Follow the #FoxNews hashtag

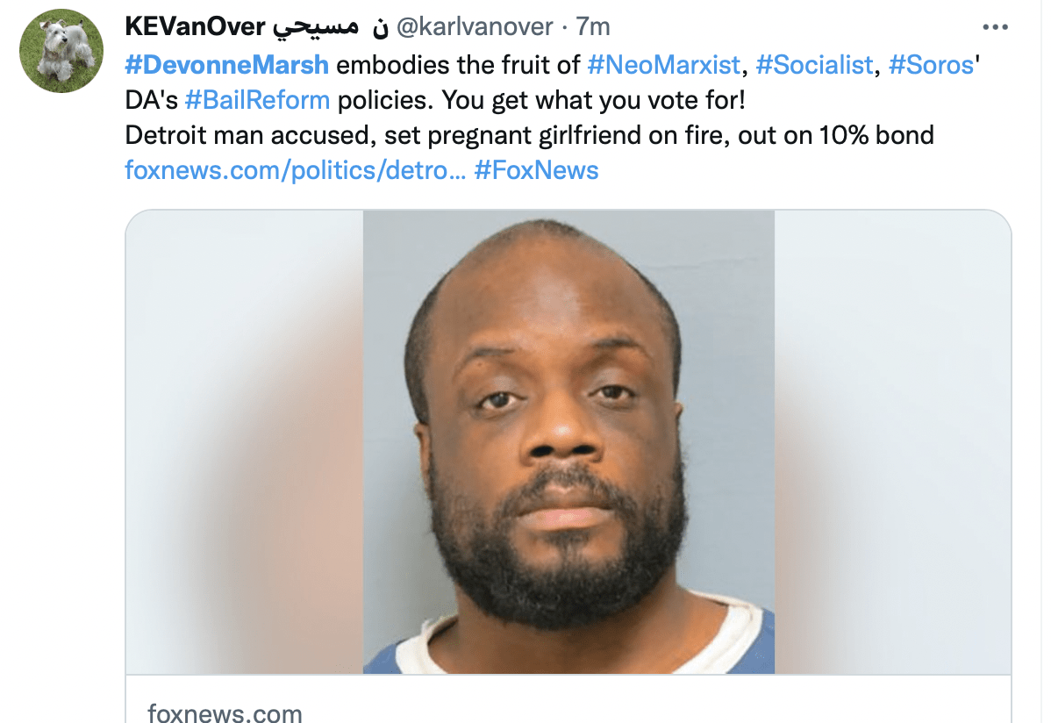tap(536, 170)
